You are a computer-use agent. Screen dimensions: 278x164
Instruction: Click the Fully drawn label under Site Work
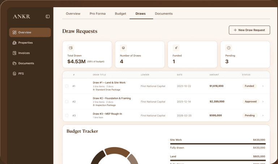pyautogui.click(x=177, y=148)
